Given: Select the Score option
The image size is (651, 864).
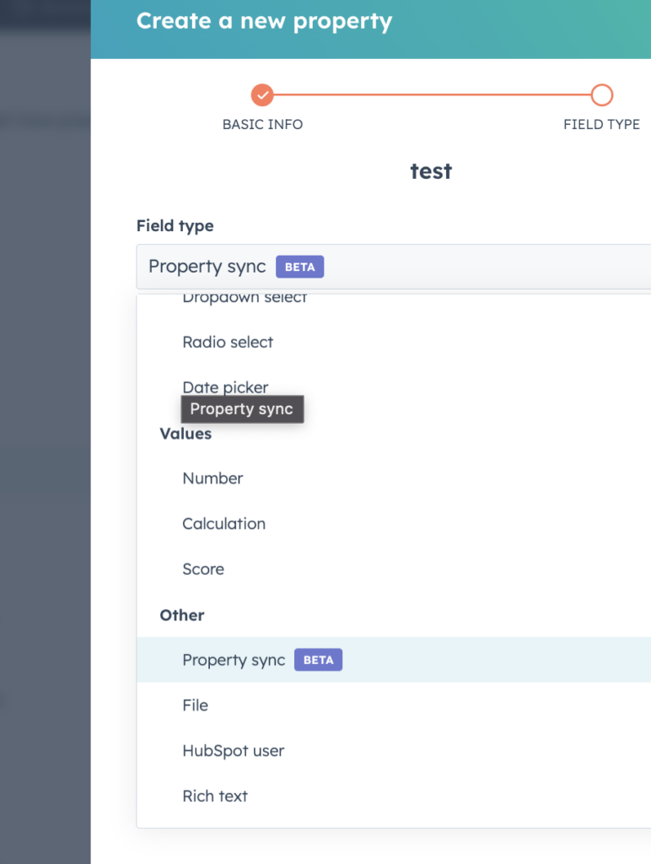Looking at the screenshot, I should [203, 569].
